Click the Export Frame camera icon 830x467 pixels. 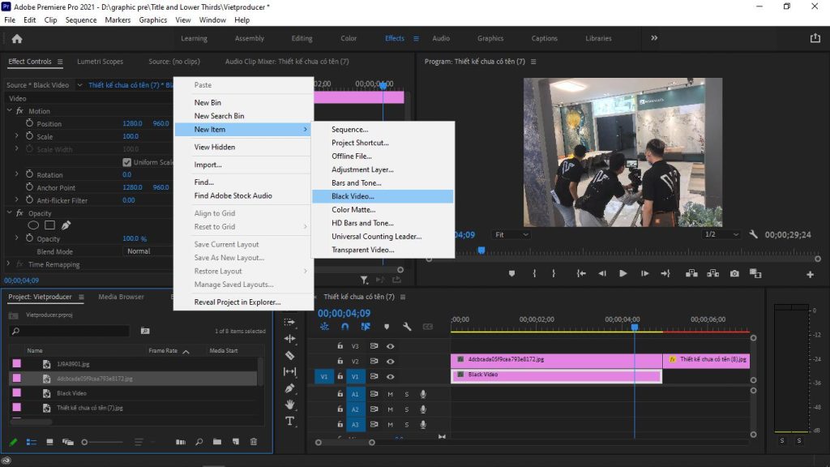(x=734, y=274)
